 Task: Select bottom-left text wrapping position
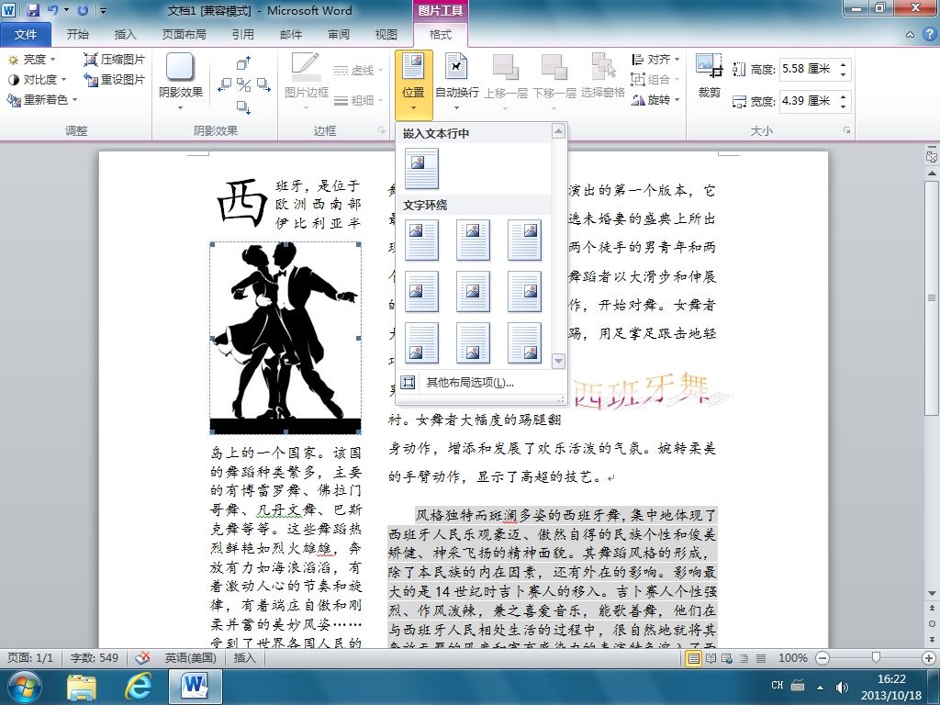coord(421,343)
